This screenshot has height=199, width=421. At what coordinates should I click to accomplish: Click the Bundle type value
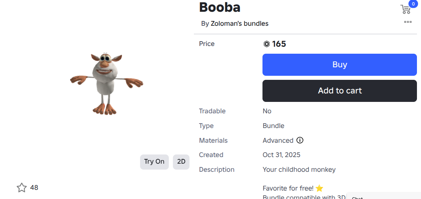[274, 126]
